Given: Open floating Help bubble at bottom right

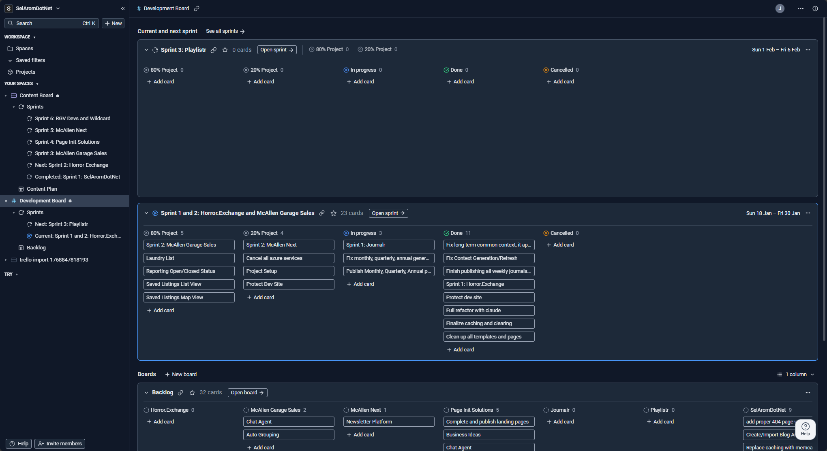Looking at the screenshot, I should (805, 429).
